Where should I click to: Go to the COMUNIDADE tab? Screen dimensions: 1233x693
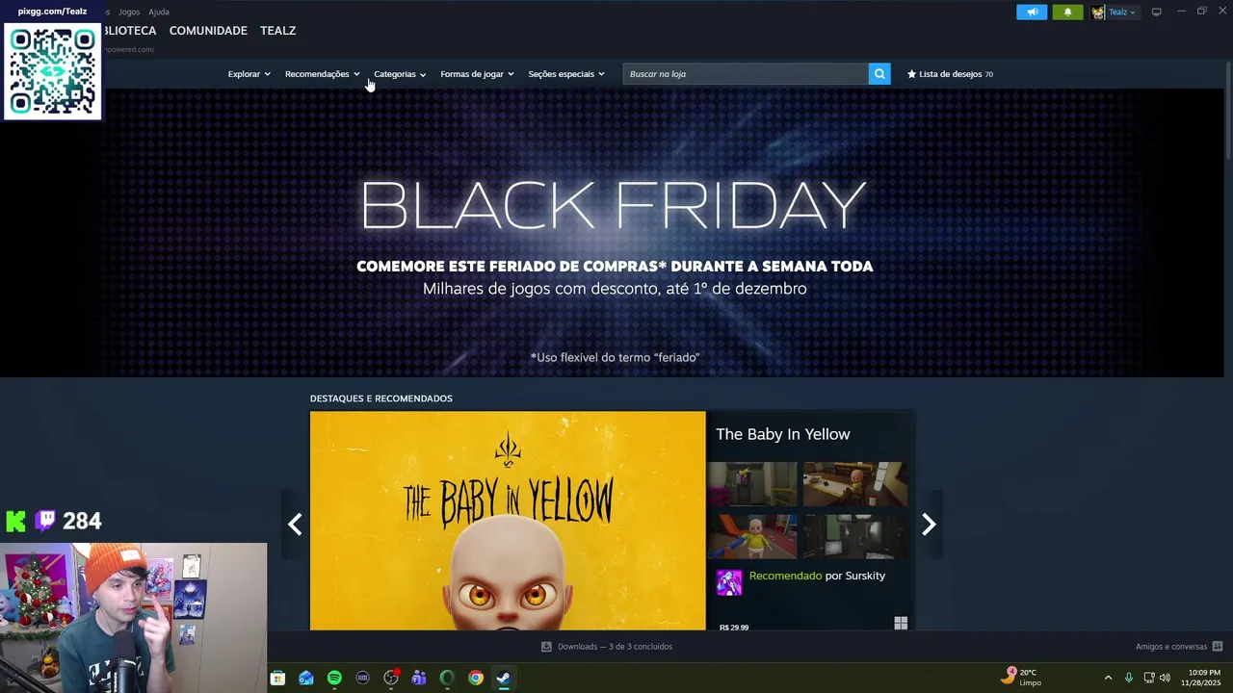[x=208, y=31]
